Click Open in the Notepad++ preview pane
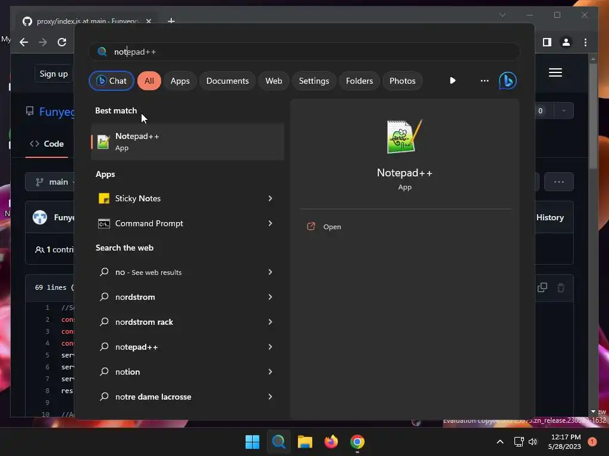Image resolution: width=609 pixels, height=456 pixels. coord(332,226)
